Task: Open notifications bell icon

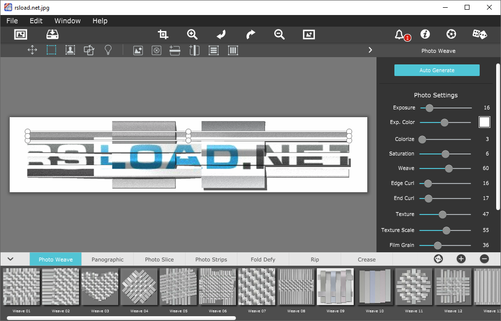Action: click(x=399, y=34)
